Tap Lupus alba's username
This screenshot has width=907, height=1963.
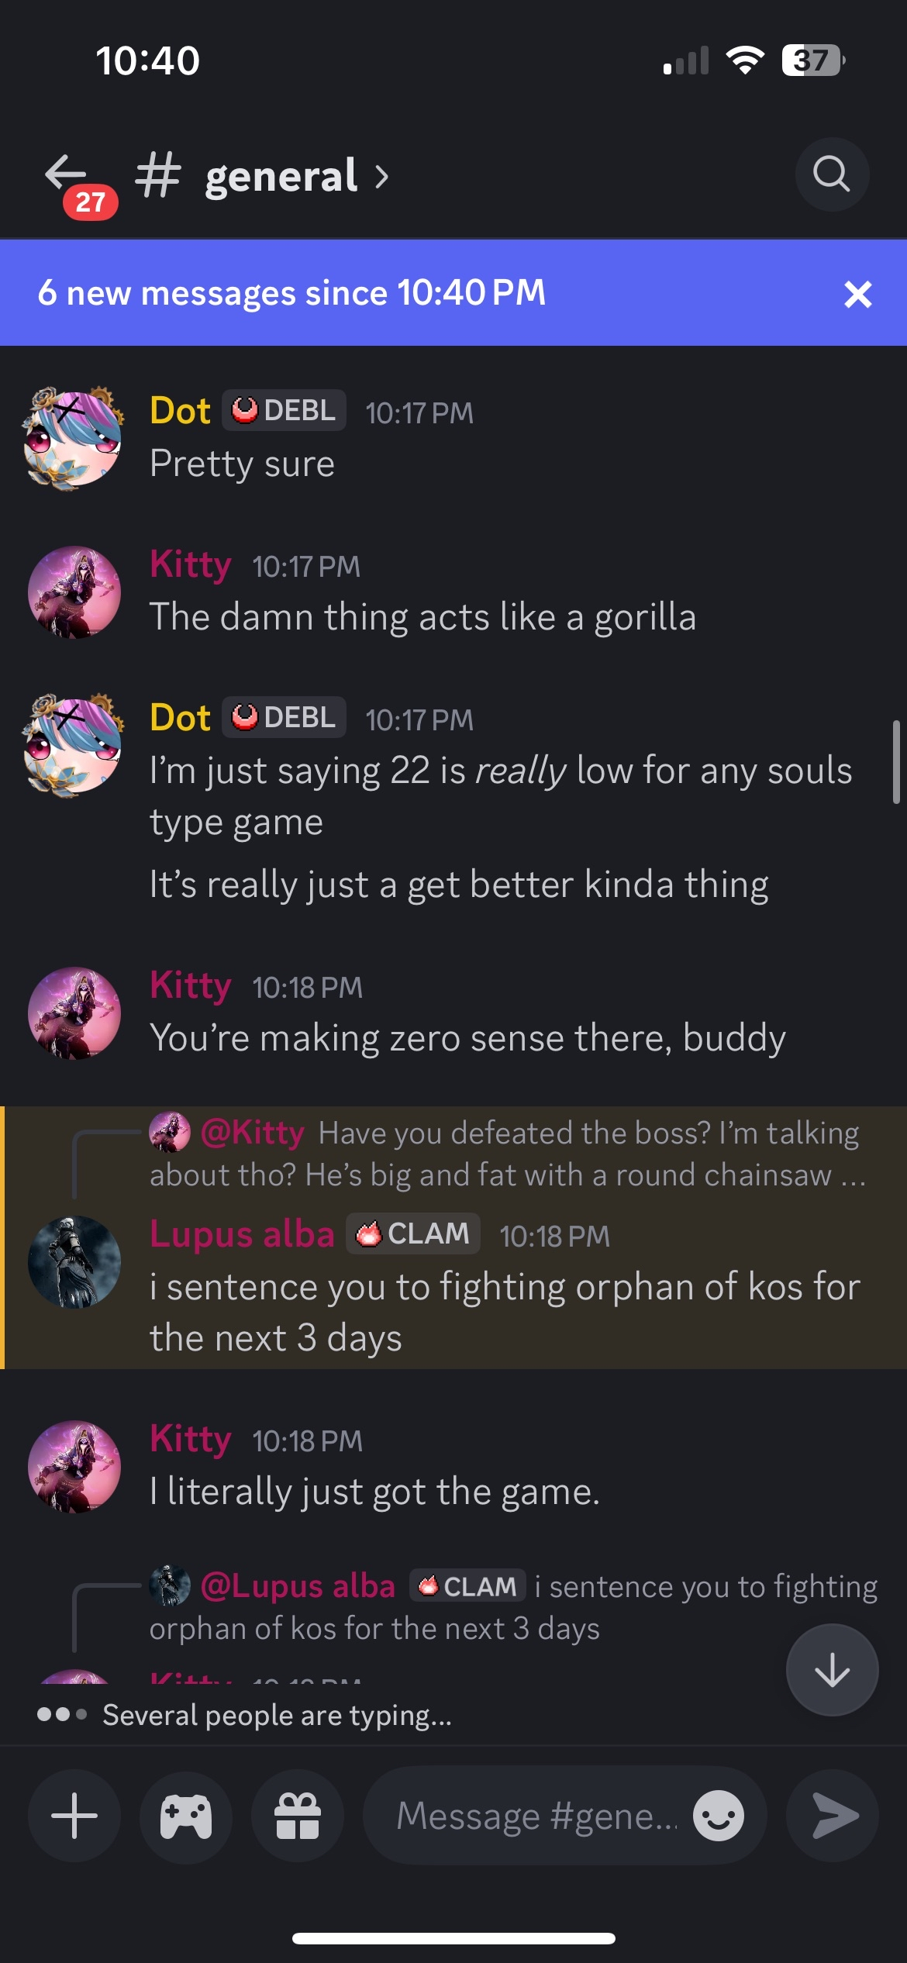click(241, 1233)
